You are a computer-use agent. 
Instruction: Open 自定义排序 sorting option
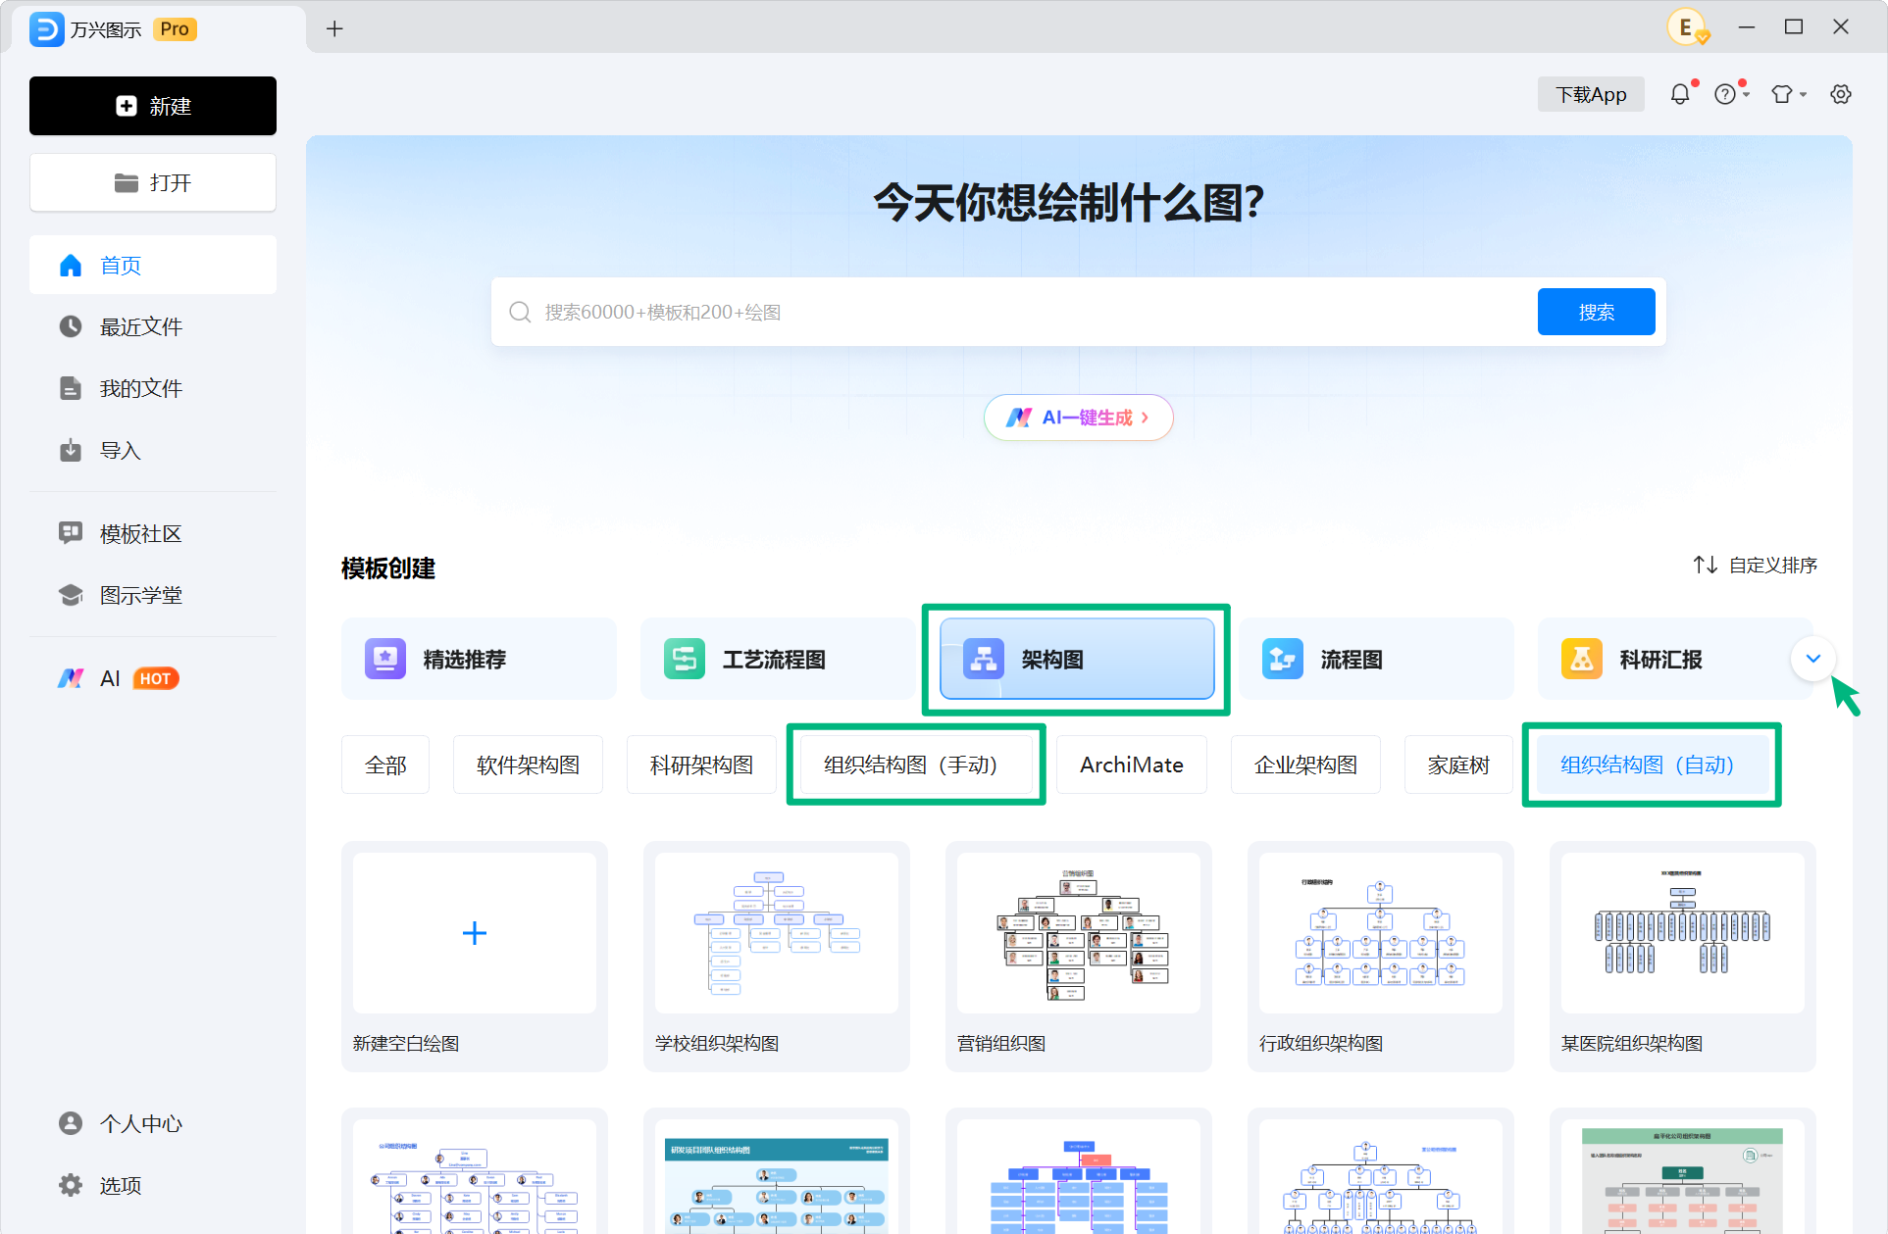point(1755,565)
